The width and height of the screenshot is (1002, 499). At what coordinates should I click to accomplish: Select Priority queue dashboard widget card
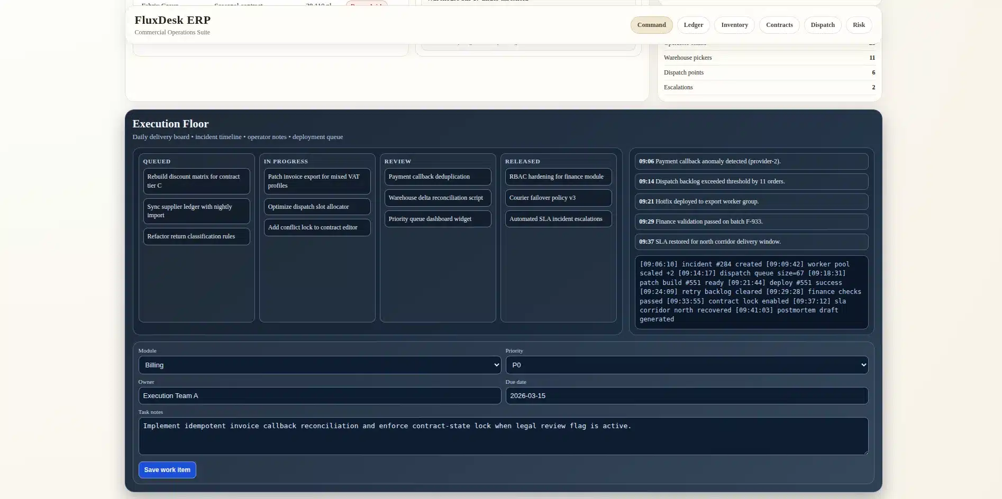438,219
